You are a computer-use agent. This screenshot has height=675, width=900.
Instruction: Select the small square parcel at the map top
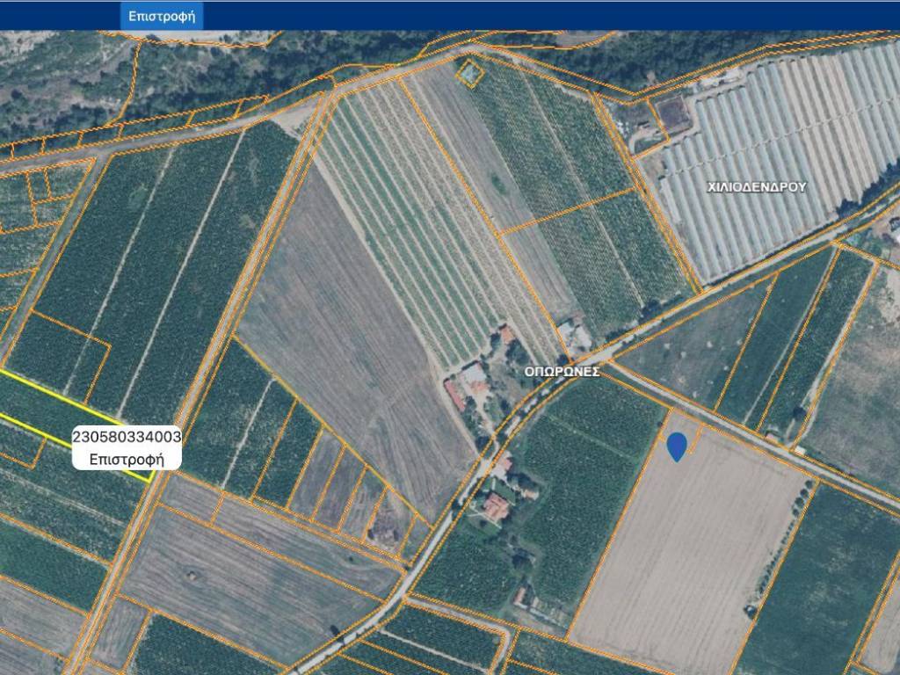pos(470,72)
